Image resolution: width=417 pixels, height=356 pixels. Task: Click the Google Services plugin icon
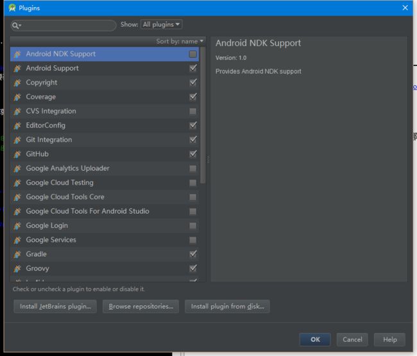(17, 240)
